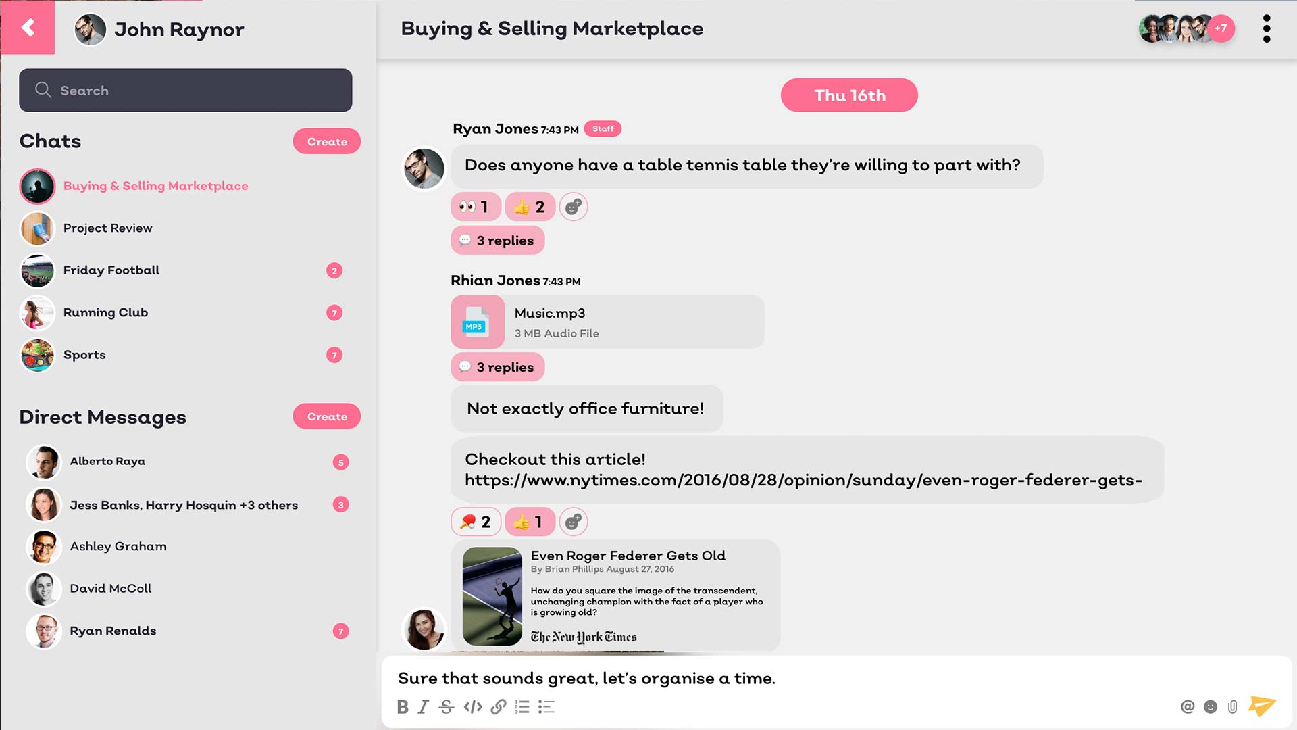Insert a code block in the message

point(473,707)
